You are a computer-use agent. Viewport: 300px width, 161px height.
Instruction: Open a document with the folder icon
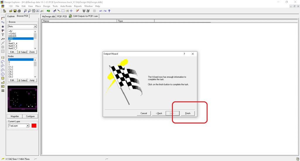tap(11, 11)
